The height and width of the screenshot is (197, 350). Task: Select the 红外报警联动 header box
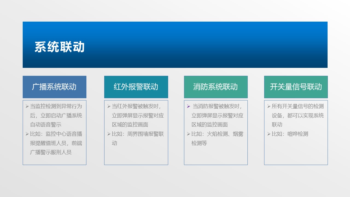coord(136,87)
